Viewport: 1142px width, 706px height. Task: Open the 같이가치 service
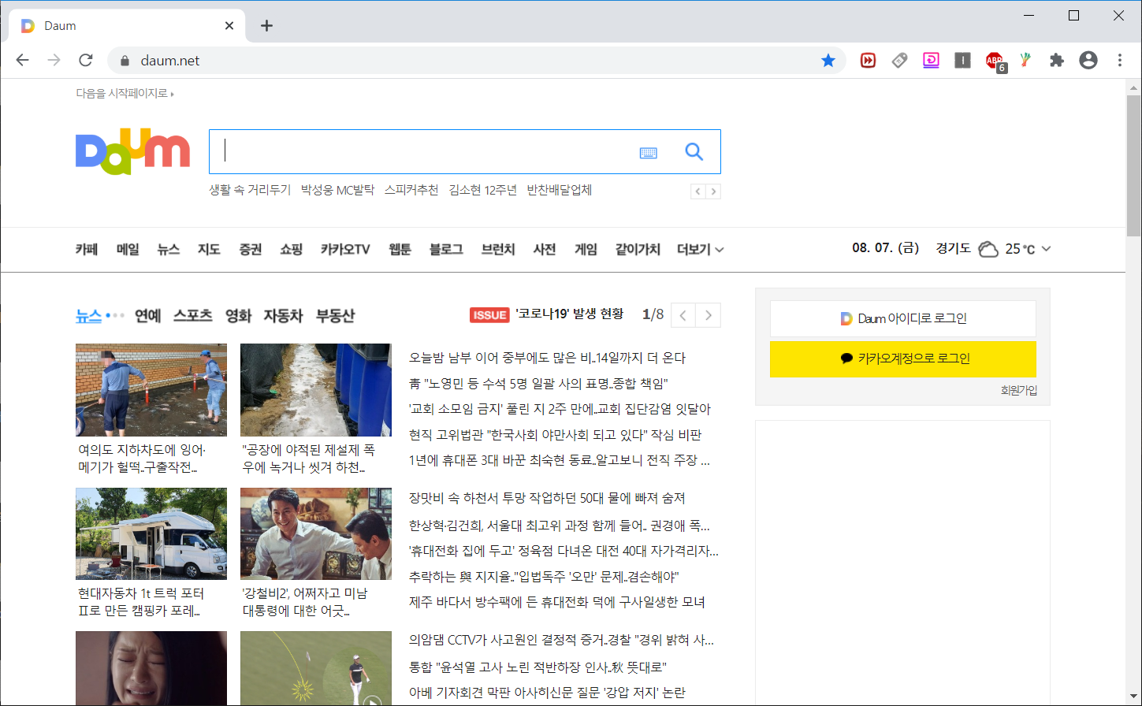tap(638, 249)
